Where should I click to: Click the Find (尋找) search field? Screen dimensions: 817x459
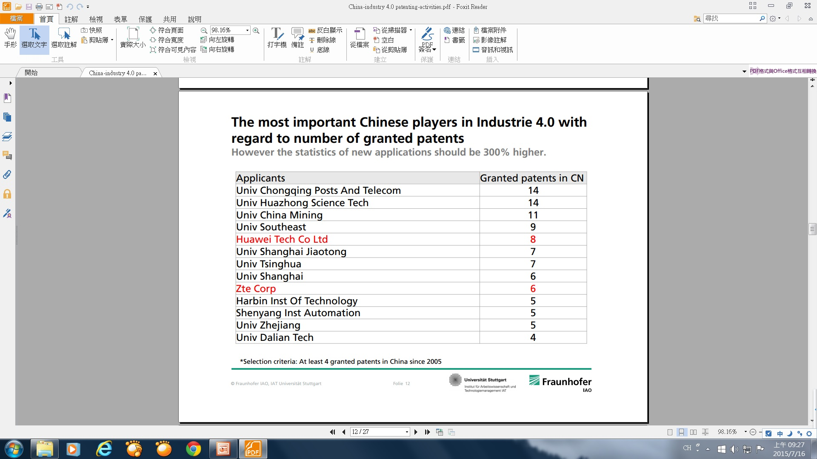click(731, 18)
